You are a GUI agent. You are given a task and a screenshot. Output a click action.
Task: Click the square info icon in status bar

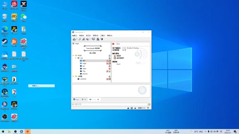tap(132, 108)
